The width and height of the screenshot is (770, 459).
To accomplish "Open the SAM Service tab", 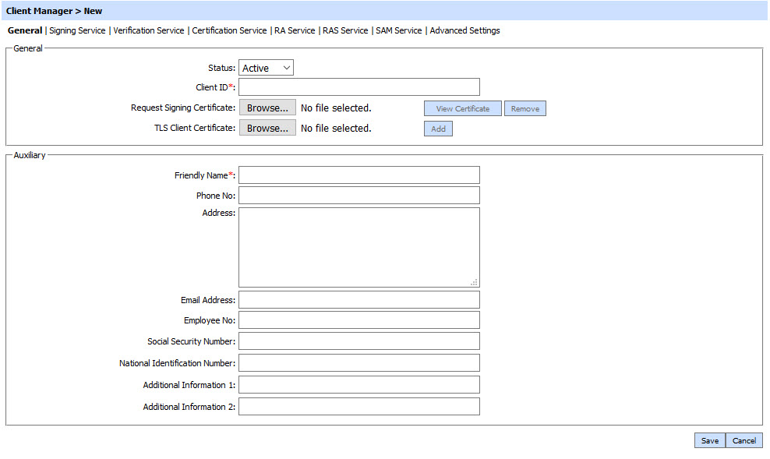I will 398,31.
